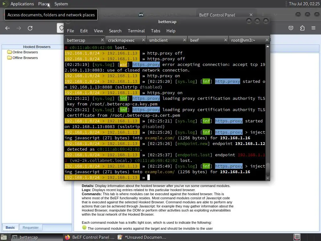Close the beef terminal tab

(x=226, y=40)
